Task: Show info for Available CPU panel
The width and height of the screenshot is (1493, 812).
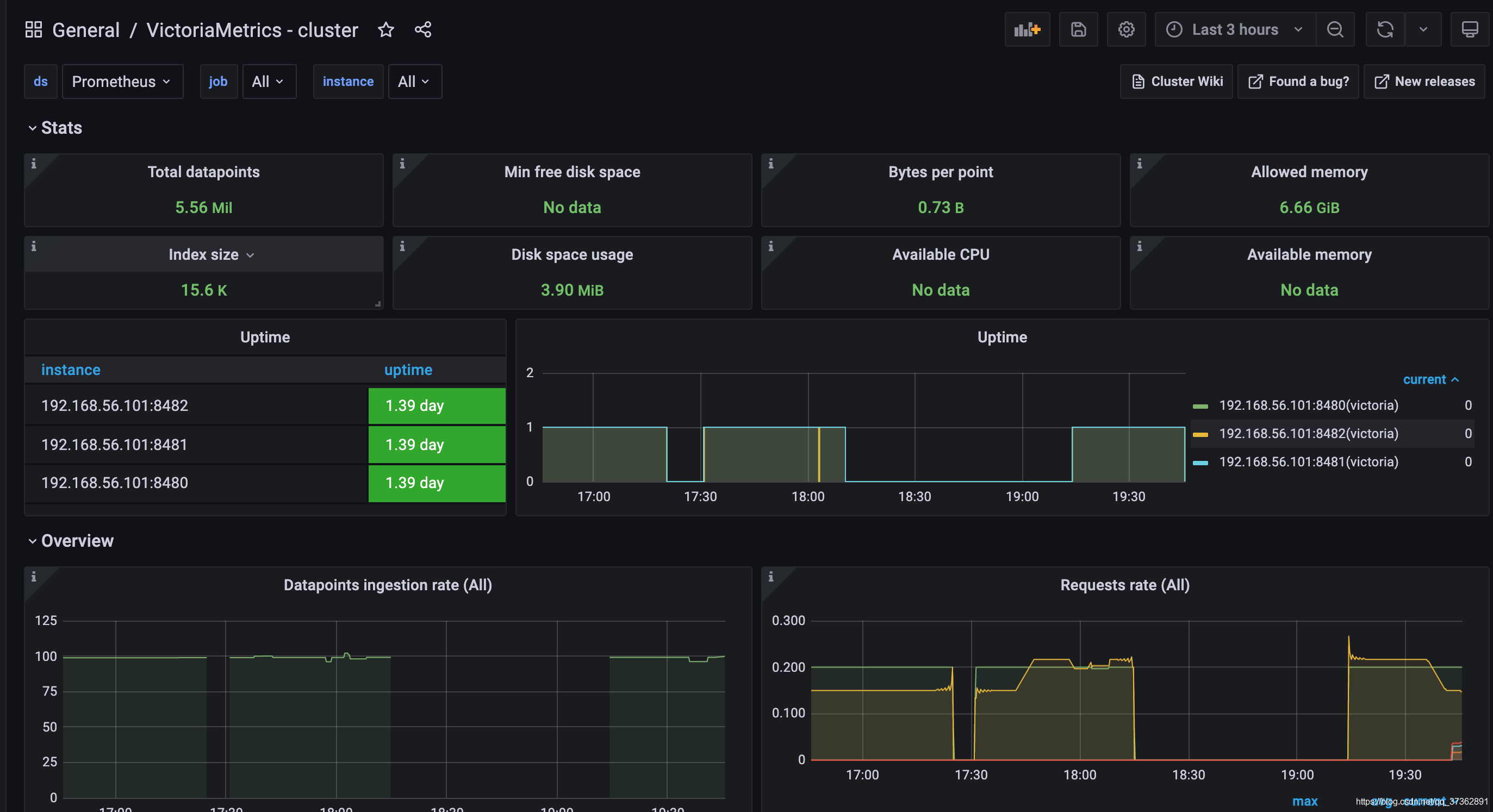Action: (x=771, y=247)
